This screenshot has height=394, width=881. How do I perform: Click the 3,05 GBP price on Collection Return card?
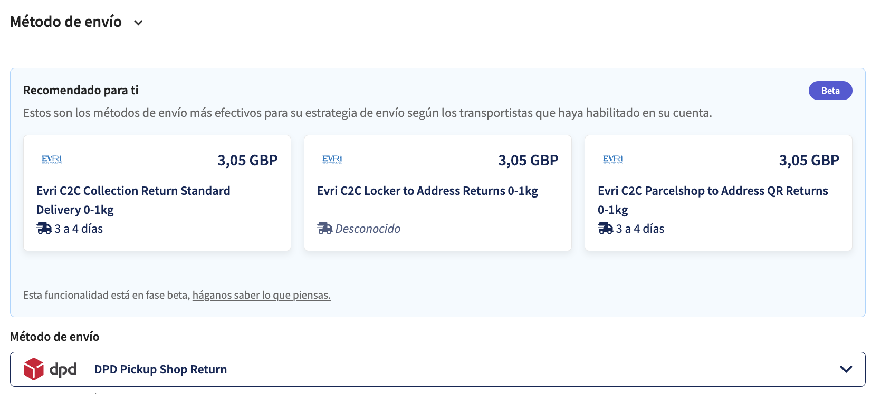pos(247,160)
